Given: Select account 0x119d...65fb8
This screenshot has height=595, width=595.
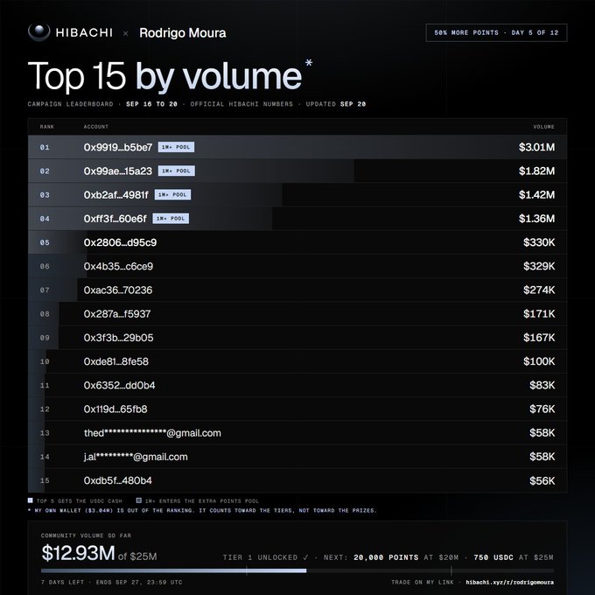Looking at the screenshot, I should click(115, 409).
